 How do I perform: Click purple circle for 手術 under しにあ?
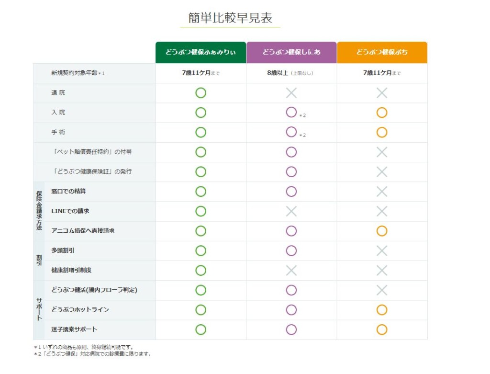291,132
